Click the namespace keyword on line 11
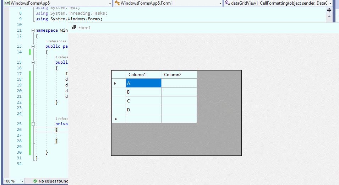 47,30
